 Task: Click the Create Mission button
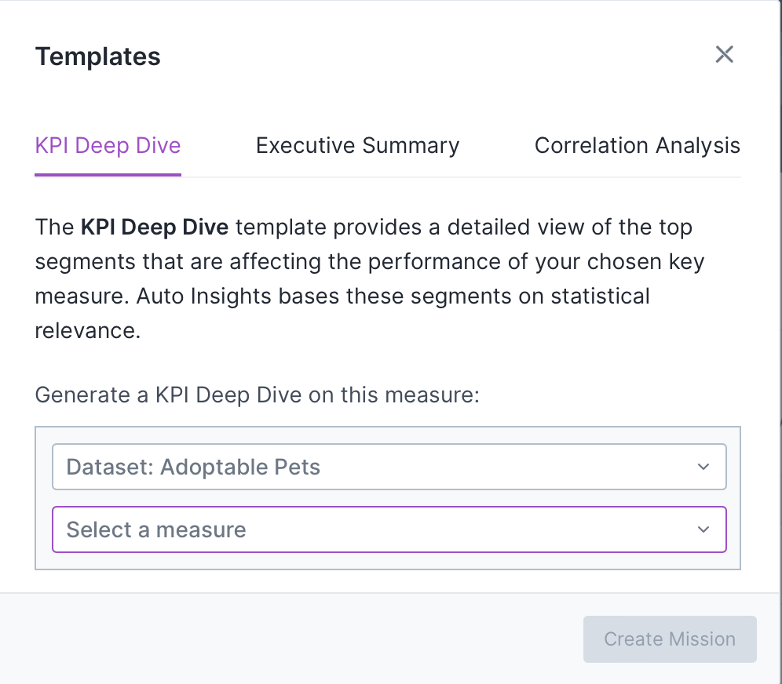coord(670,639)
